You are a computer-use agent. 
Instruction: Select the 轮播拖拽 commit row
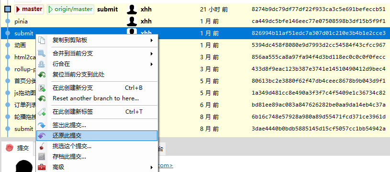[x=195, y=117]
